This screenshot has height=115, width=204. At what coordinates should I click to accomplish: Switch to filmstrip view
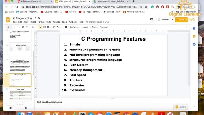tap(11, 108)
